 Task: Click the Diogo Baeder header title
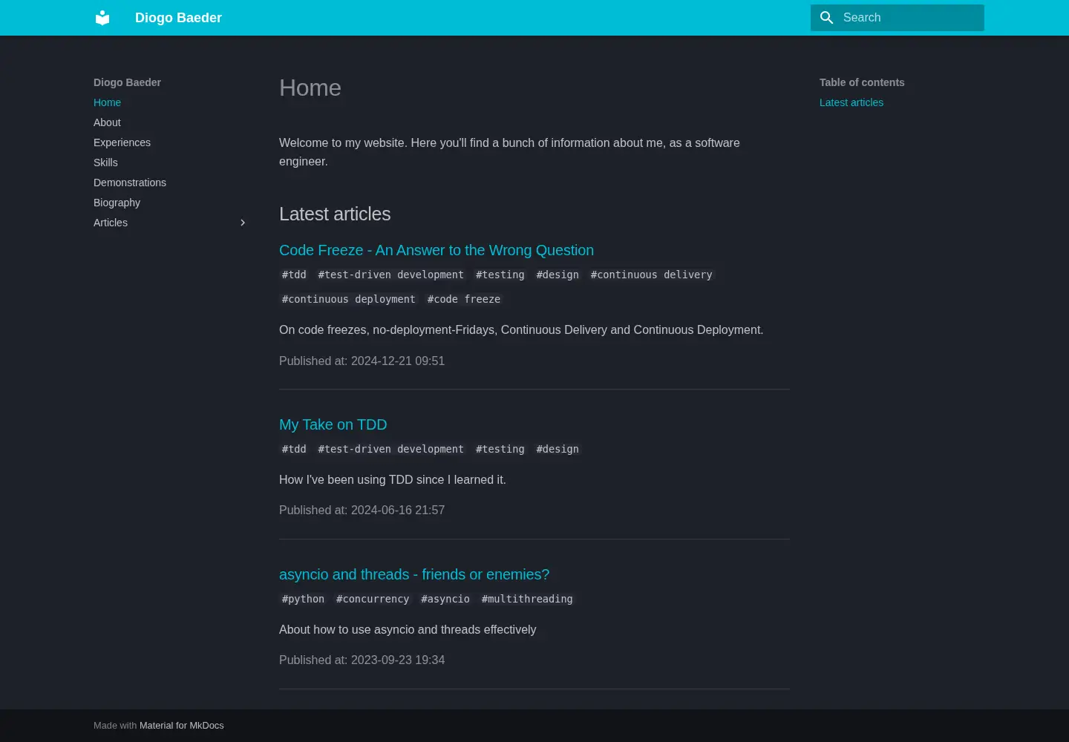178,18
